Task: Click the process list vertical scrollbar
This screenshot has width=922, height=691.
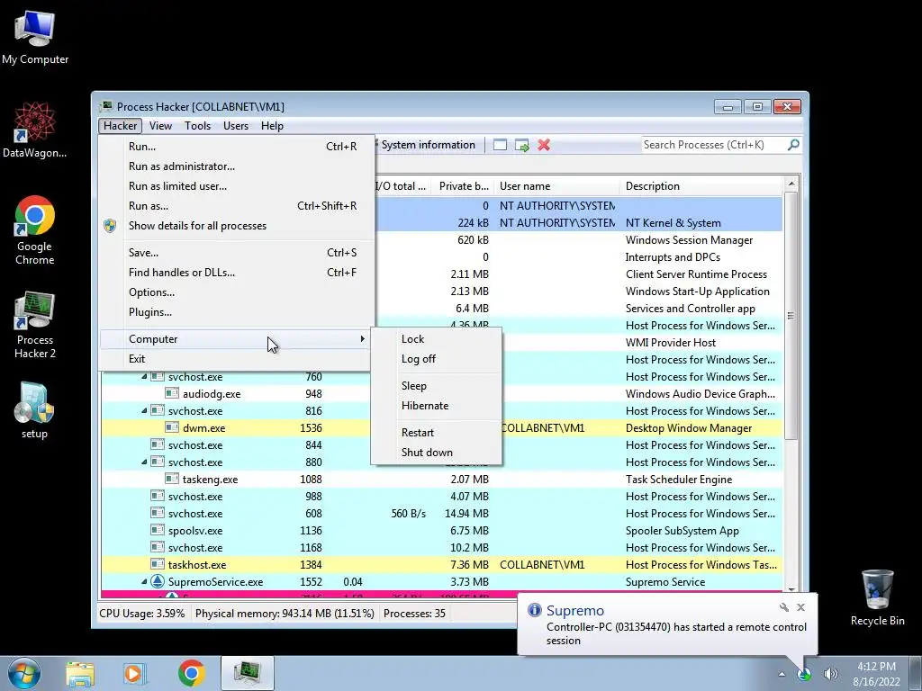Action: [x=791, y=315]
